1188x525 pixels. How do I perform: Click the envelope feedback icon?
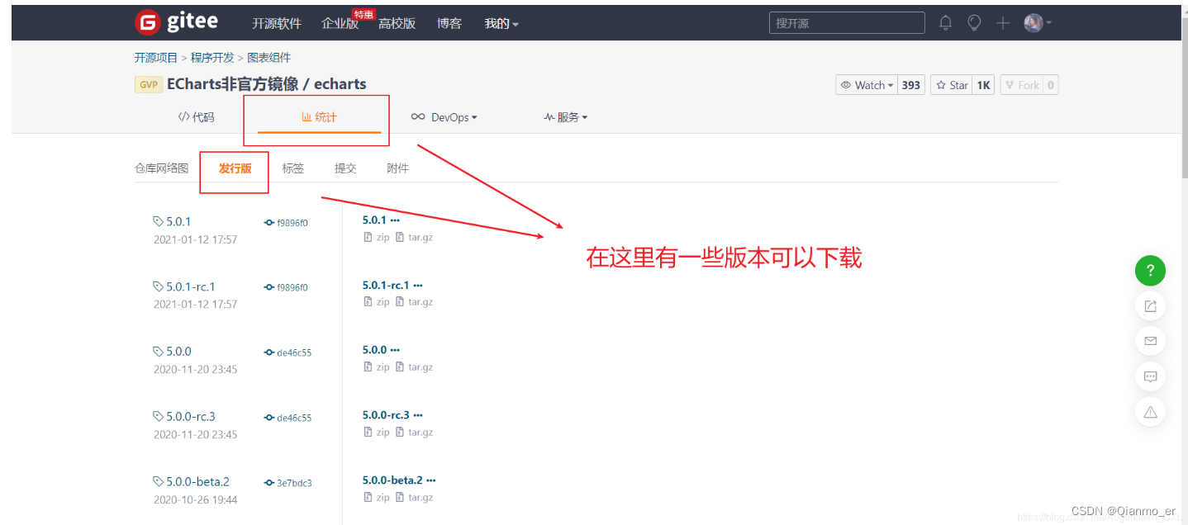(x=1150, y=341)
